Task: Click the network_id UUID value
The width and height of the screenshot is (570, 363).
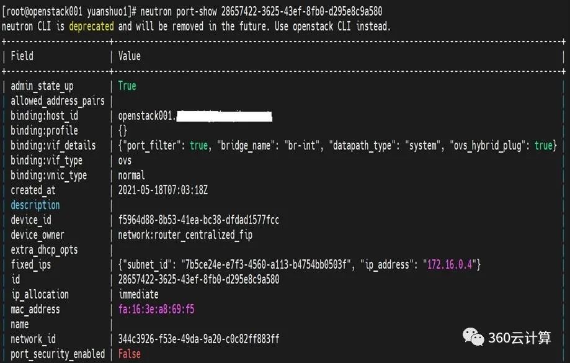Action: [x=198, y=339]
